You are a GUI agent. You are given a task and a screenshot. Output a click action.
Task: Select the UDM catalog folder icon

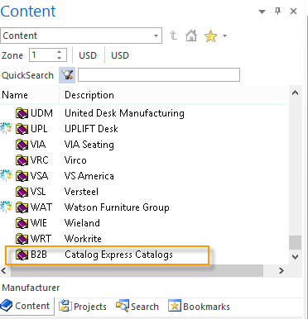point(22,113)
